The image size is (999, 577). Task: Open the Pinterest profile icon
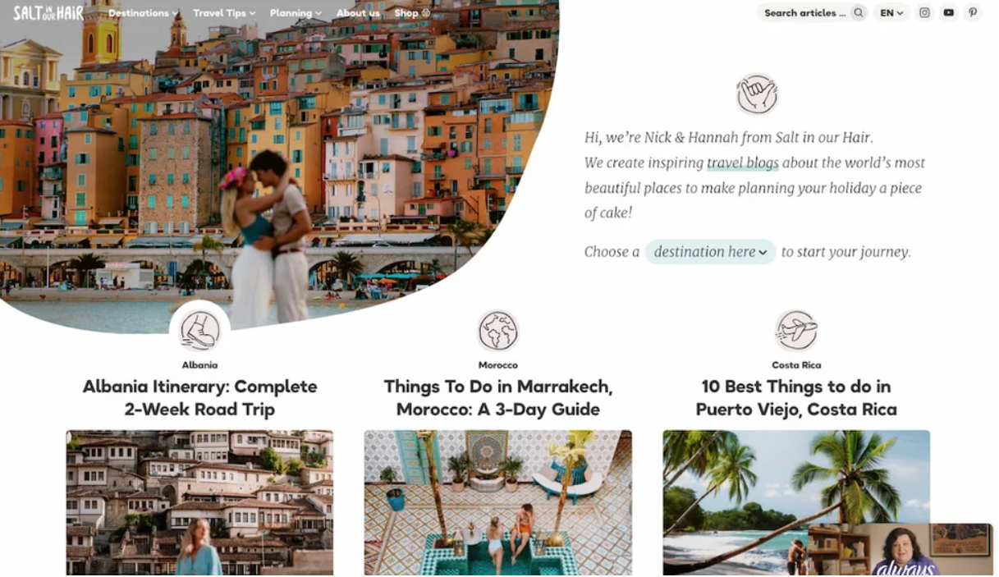coord(973,12)
